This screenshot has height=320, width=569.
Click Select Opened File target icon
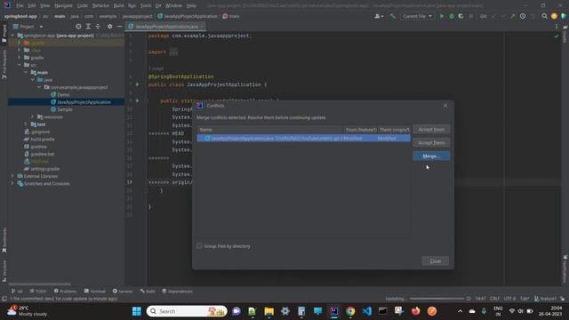point(78,27)
